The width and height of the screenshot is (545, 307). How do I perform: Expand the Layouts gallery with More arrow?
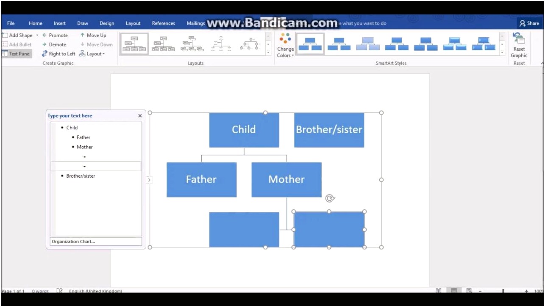coord(268,52)
